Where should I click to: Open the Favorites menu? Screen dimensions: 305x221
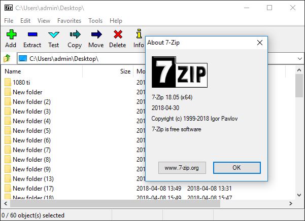(69, 21)
